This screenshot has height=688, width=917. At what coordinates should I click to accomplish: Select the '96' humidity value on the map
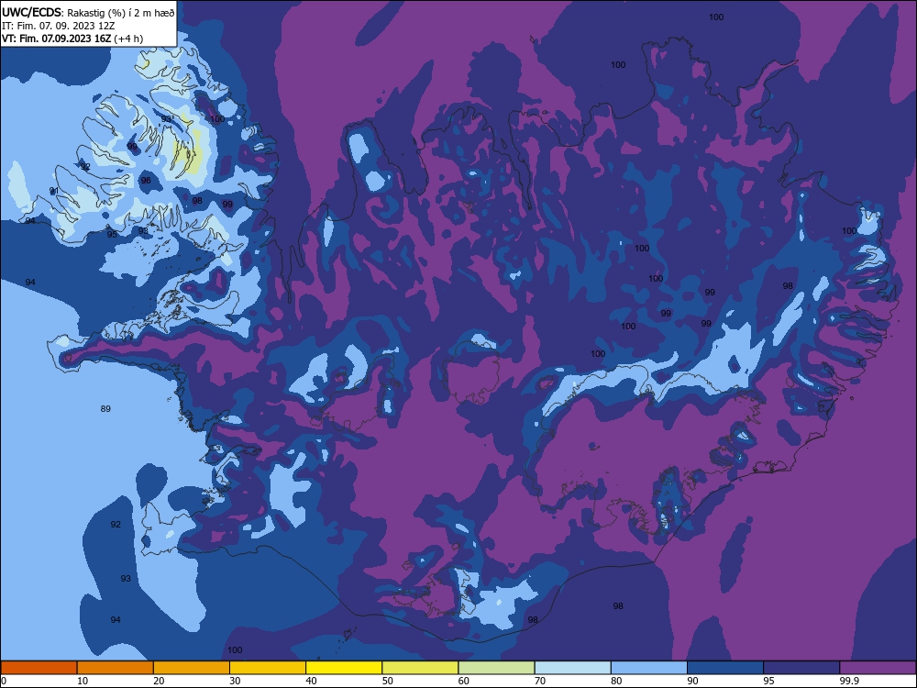[146, 180]
